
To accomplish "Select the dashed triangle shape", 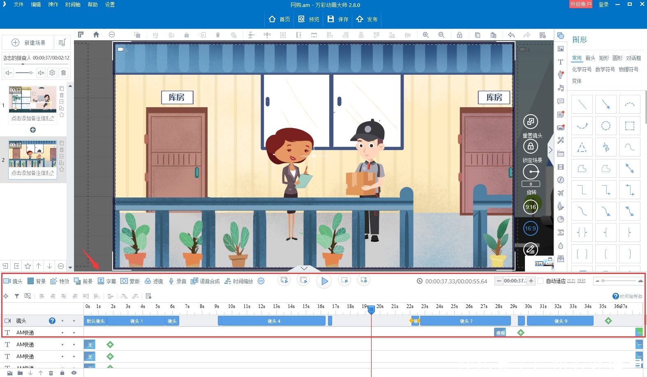I will point(582,147).
